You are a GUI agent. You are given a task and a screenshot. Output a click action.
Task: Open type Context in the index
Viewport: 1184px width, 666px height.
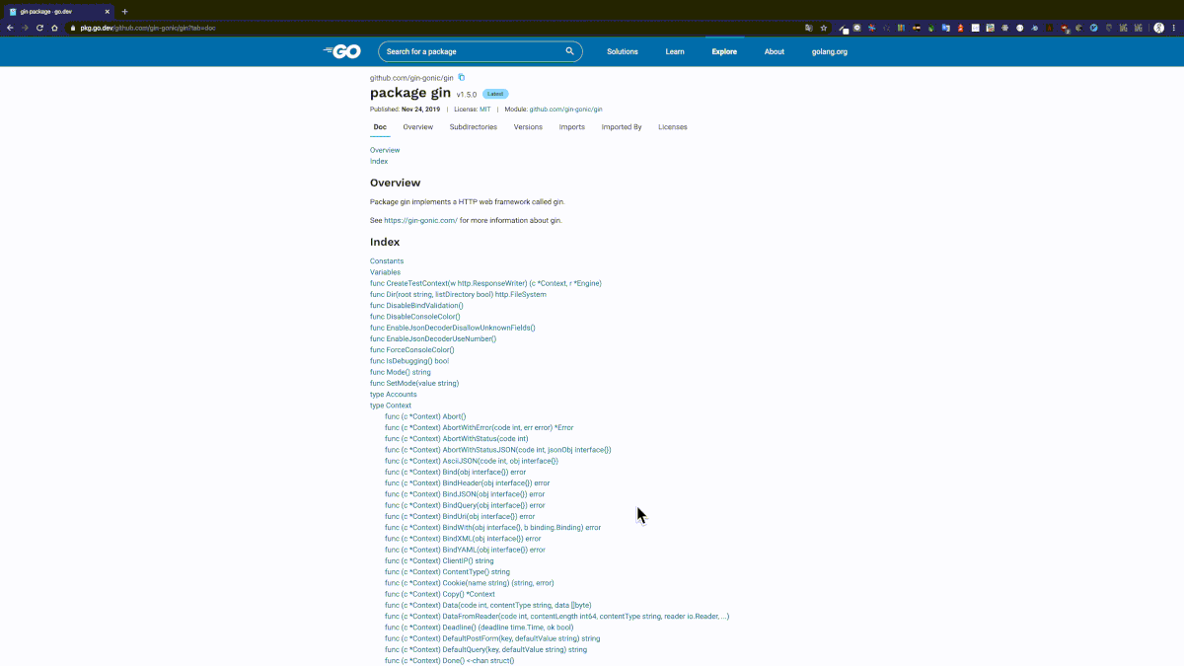click(391, 406)
